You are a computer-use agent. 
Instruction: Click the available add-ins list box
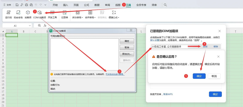pos(84,54)
